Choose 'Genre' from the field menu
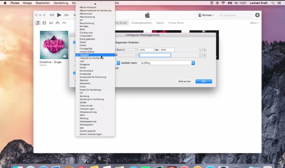 click(x=95, y=42)
